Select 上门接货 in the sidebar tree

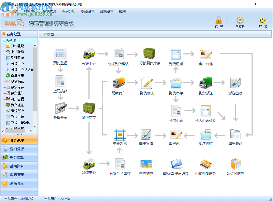pos(17,52)
